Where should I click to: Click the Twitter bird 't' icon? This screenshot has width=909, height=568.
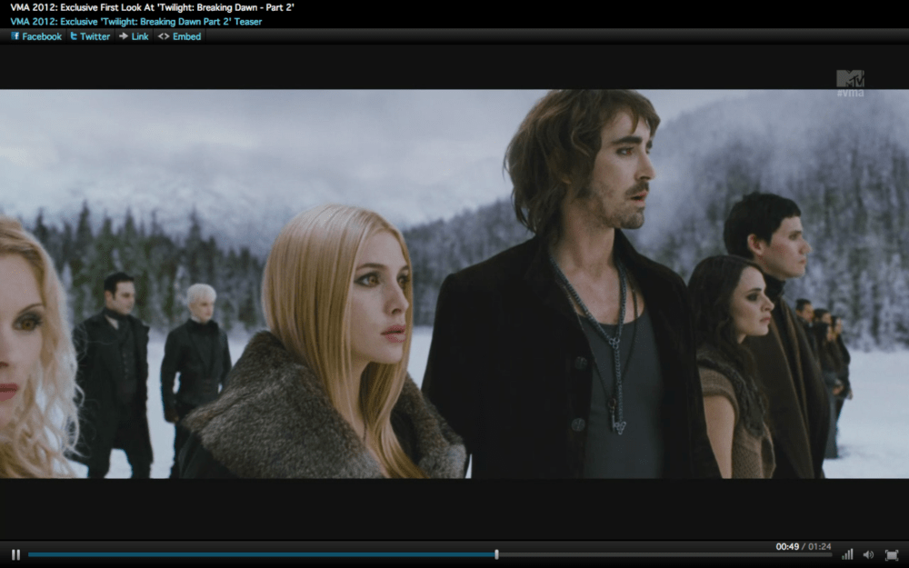click(x=74, y=36)
